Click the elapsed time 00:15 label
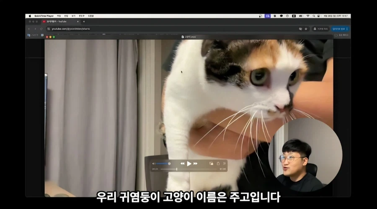Viewport: 377px width, 209px height. pyautogui.click(x=155, y=169)
